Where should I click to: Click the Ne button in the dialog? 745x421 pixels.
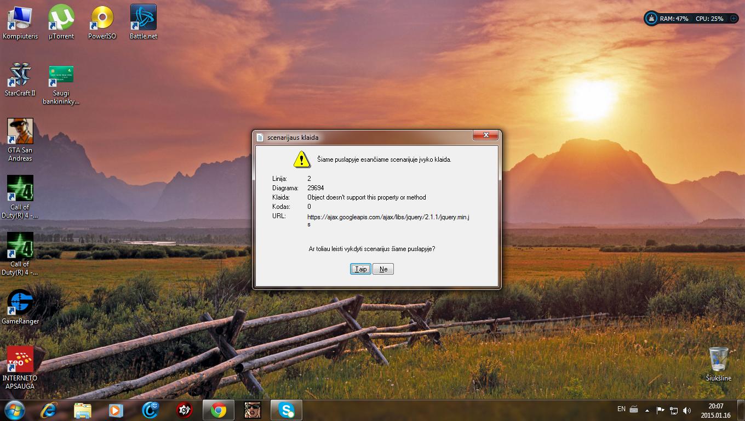(x=383, y=269)
